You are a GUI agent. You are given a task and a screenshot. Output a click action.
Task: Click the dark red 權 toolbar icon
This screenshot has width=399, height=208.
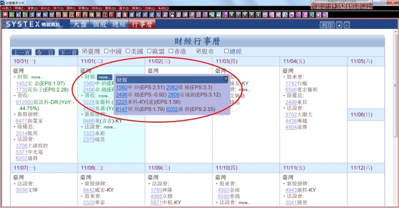[91, 15]
